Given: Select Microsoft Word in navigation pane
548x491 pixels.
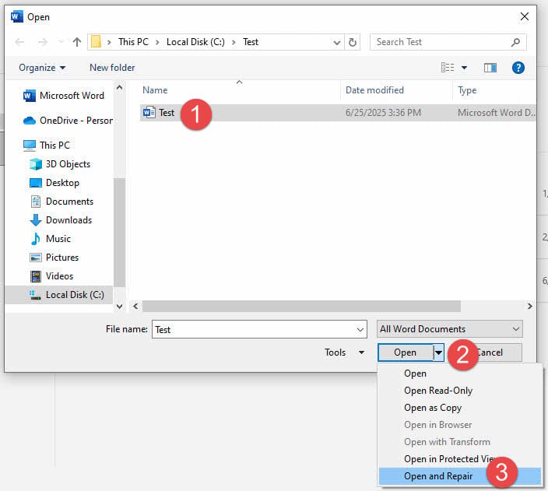Looking at the screenshot, I should click(x=64, y=96).
